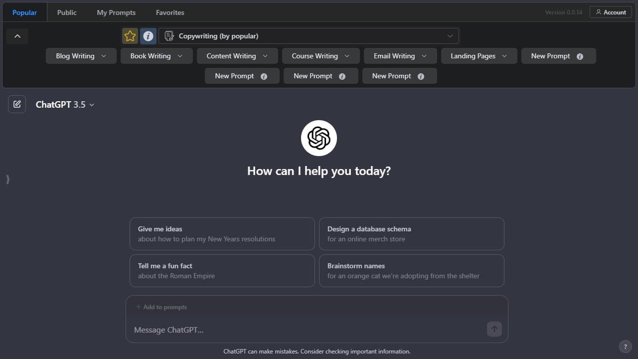Click the Add to prompts link

(x=161, y=307)
